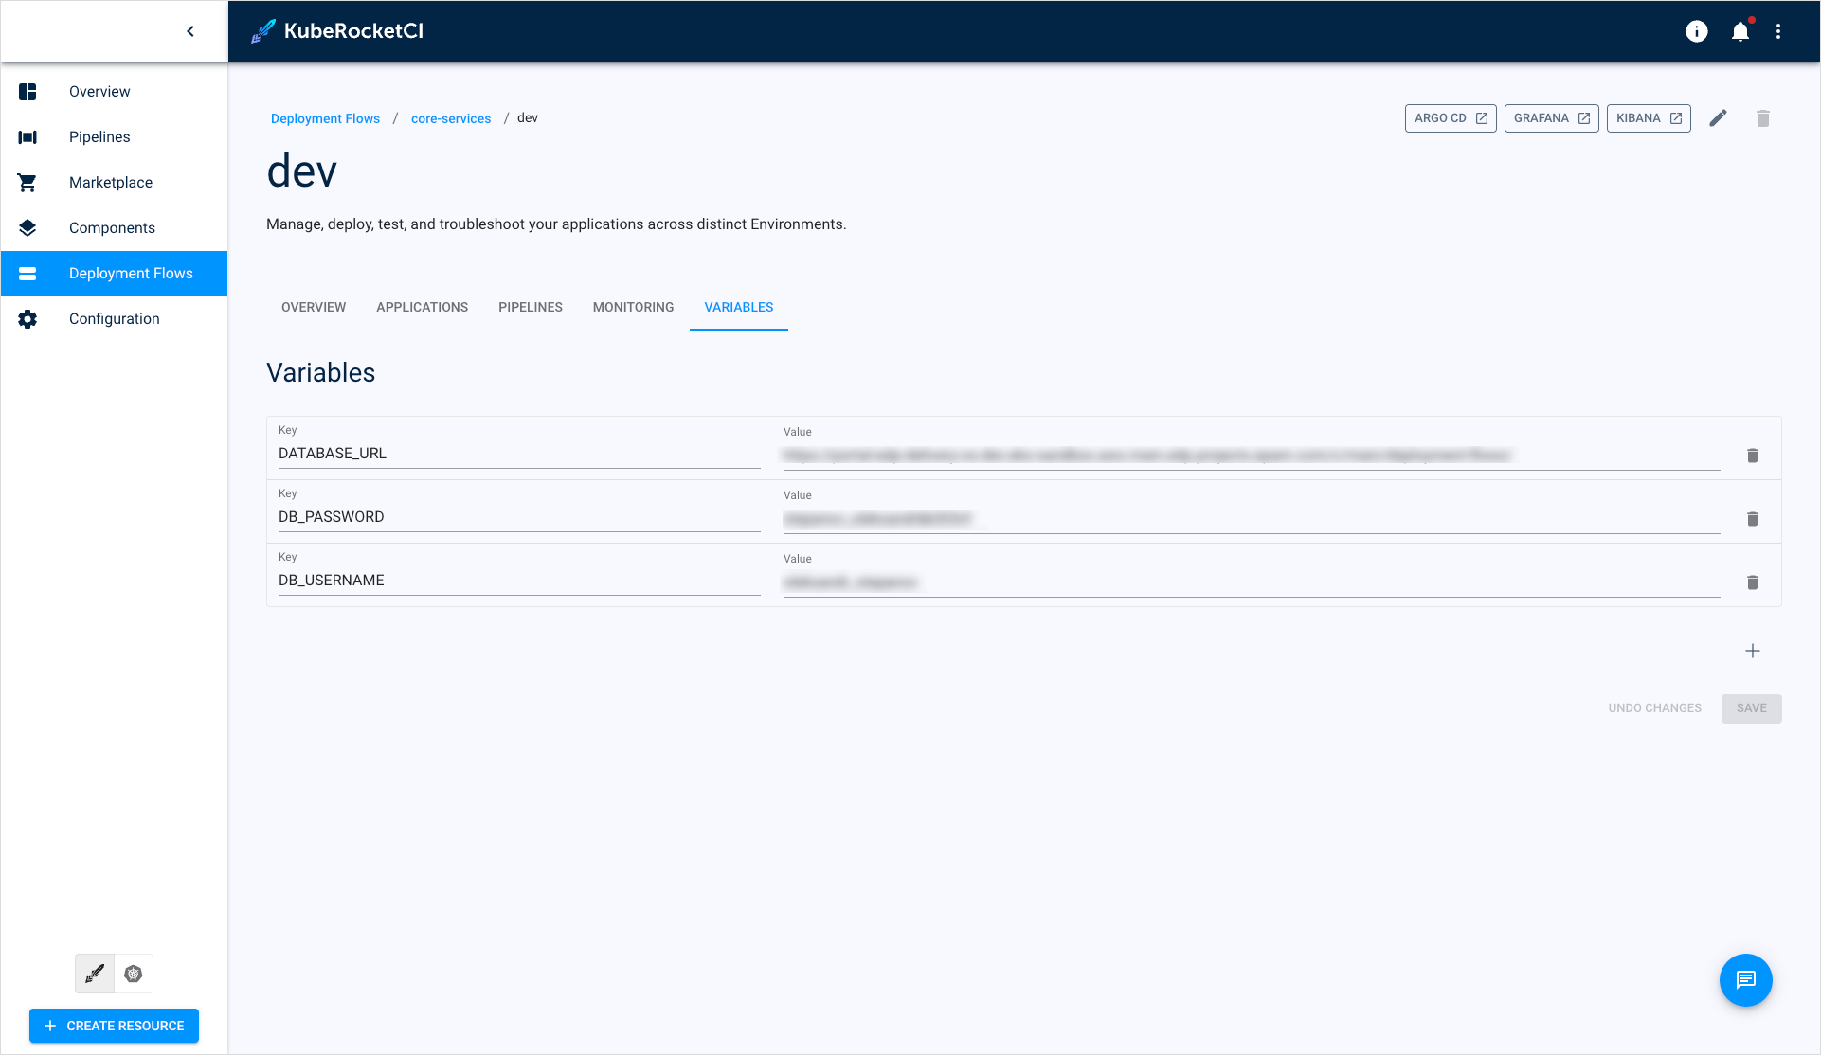Open GRAFANA monitoring dashboard
1821x1055 pixels.
1550,118
